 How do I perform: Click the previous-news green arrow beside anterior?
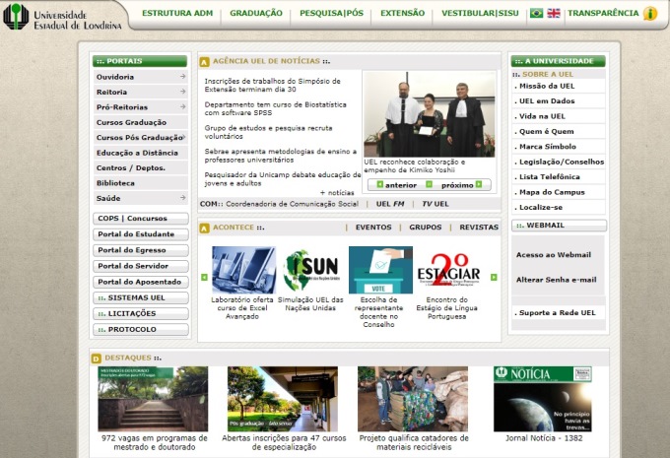(380, 184)
